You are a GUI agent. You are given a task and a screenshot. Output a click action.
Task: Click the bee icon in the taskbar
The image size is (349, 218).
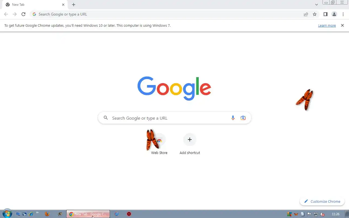[60, 214]
